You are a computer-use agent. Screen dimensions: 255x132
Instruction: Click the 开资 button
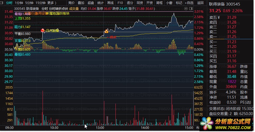(x=149, y=3)
